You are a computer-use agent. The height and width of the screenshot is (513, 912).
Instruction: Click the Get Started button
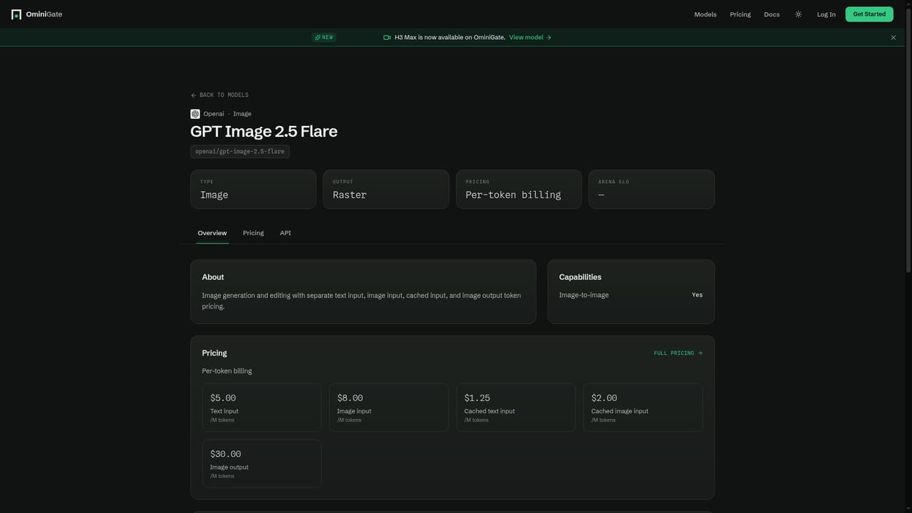pyautogui.click(x=869, y=14)
